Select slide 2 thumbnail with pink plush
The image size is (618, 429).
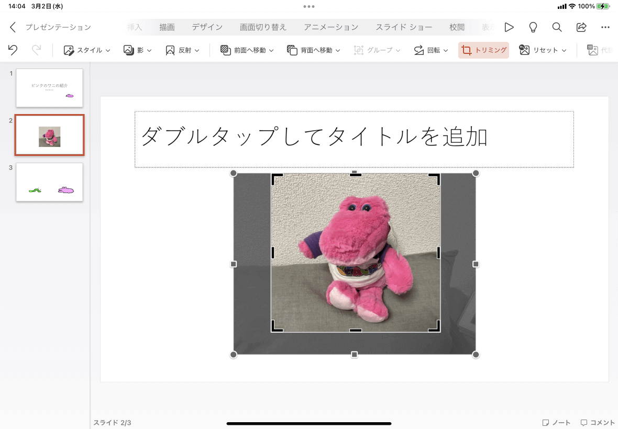pos(49,135)
